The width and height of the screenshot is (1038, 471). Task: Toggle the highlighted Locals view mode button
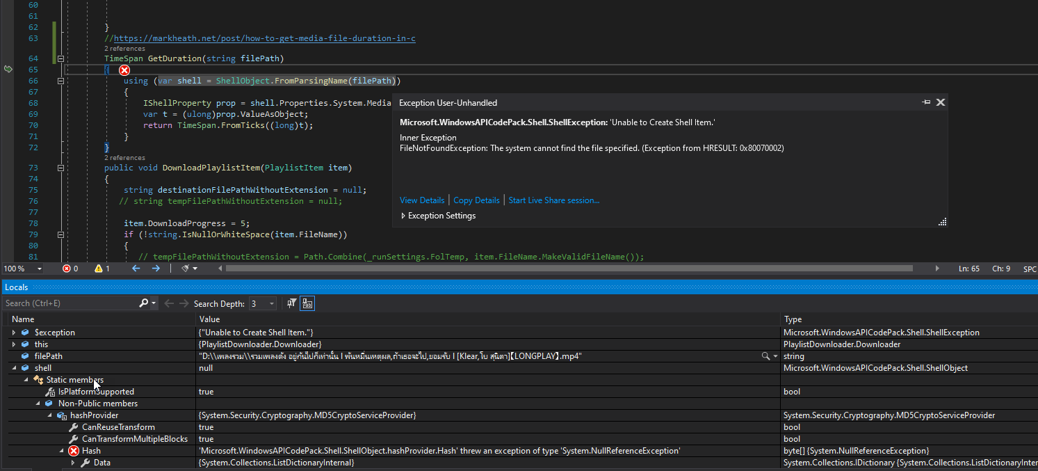pos(307,303)
